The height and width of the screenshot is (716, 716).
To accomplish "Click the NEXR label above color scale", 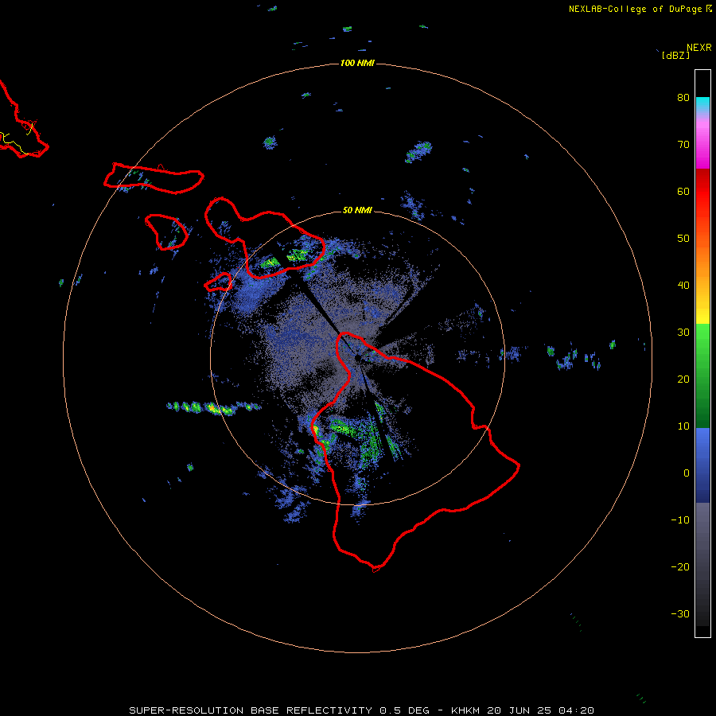I will (x=699, y=48).
